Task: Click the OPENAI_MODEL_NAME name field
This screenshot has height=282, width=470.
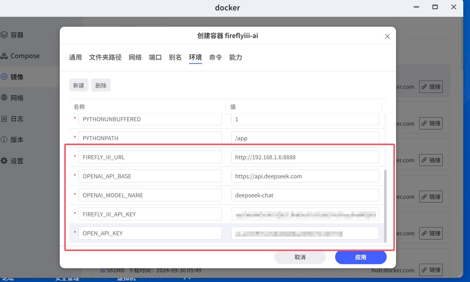Action: click(x=150, y=195)
